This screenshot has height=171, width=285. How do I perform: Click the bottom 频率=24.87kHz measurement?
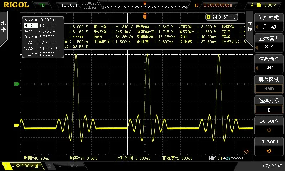point(84,158)
